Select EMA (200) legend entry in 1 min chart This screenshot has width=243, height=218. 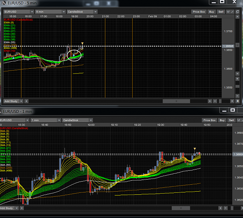[x=6, y=168]
